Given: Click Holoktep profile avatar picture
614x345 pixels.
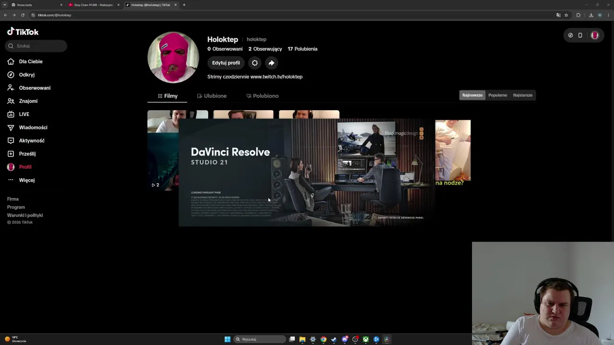Looking at the screenshot, I should pyautogui.click(x=173, y=57).
